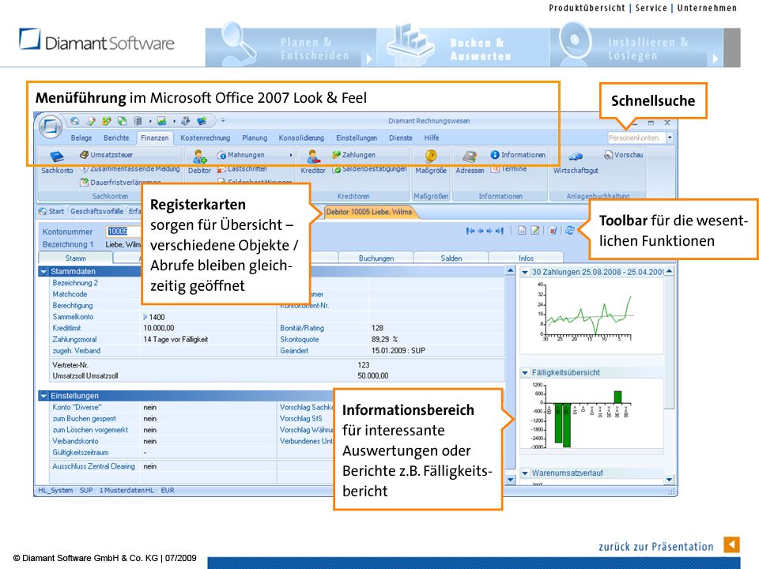Click the Vorschau ribbon button

click(x=624, y=155)
